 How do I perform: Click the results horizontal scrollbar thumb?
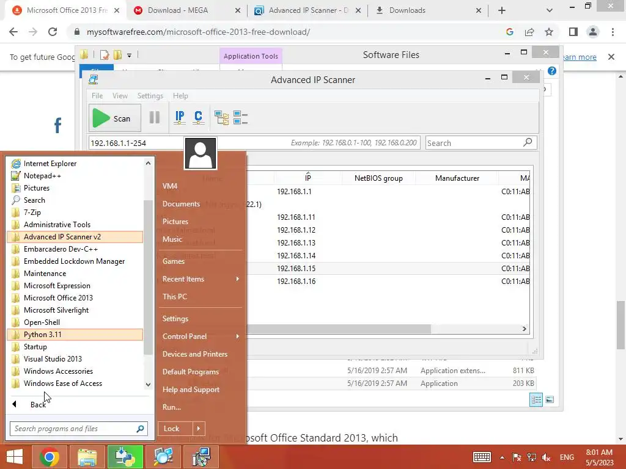[x=339, y=329]
